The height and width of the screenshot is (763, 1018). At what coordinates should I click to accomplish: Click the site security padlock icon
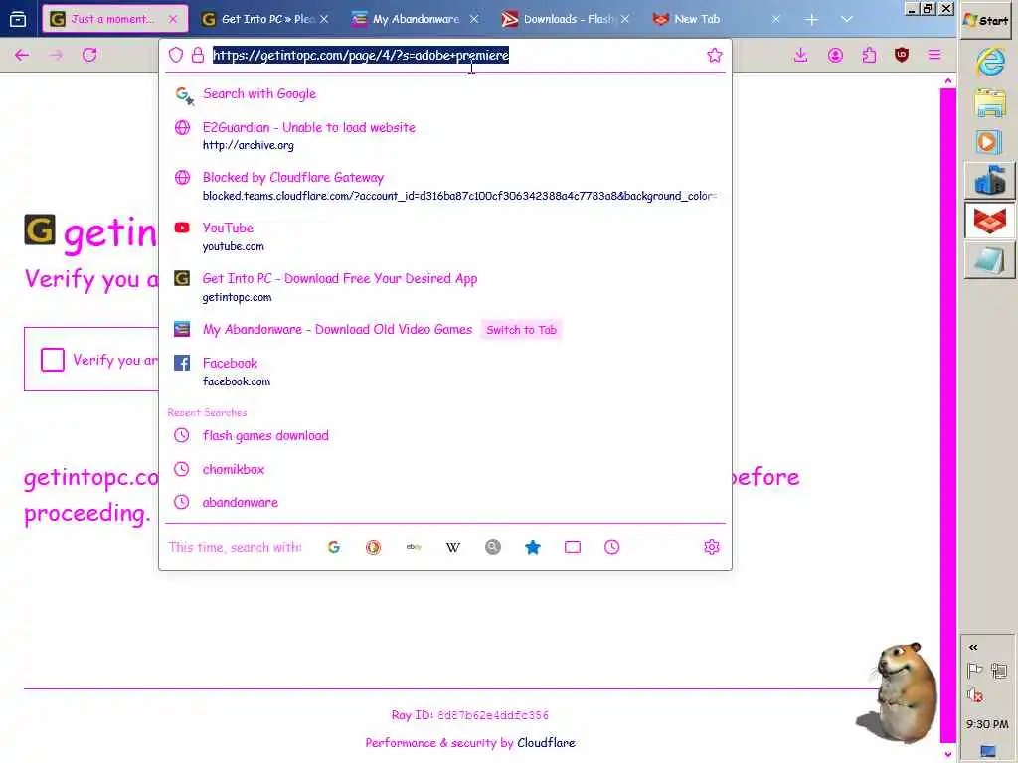(x=198, y=56)
